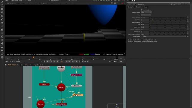Image resolution: width=192 pixels, height=108 pixels.
Task: Expand arrow at right of viewer info bar
Action: pyautogui.click(x=125, y=54)
